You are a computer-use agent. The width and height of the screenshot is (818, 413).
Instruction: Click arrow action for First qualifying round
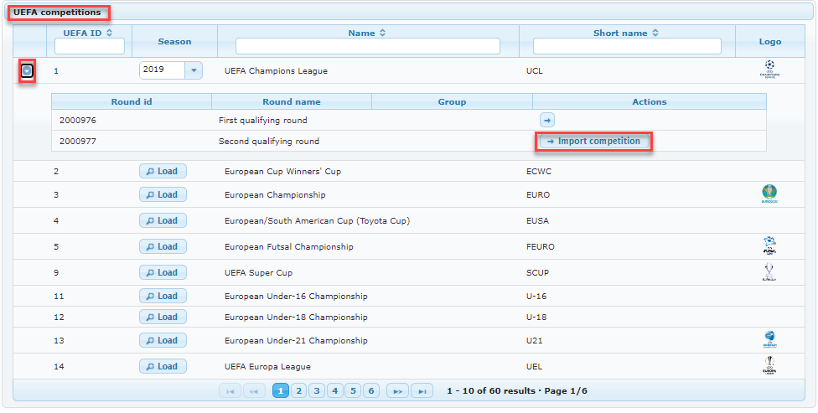(546, 121)
